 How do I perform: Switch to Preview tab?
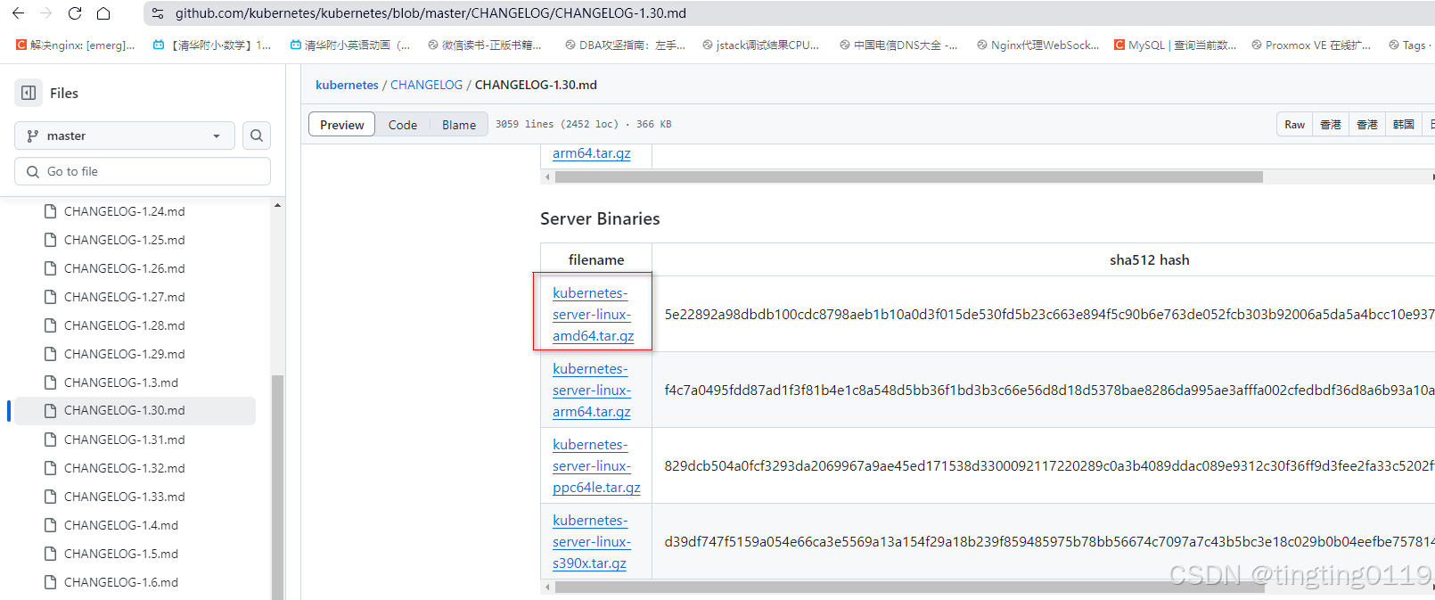[x=342, y=125]
